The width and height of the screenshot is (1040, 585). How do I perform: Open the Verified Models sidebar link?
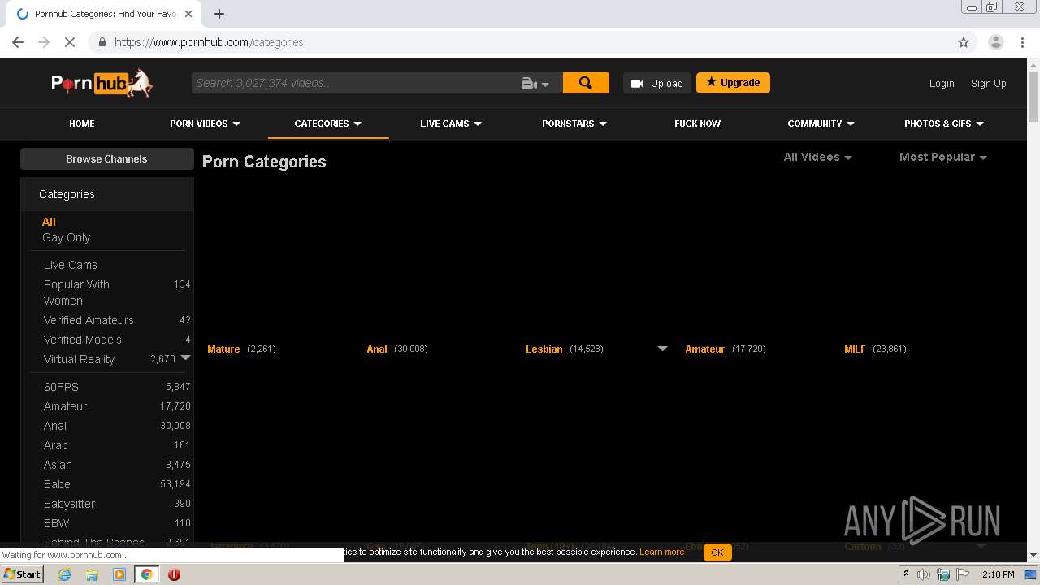83,340
